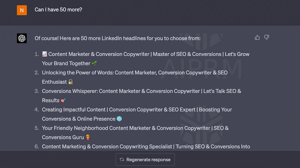The width and height of the screenshot is (300, 168).
Task: Click the circular arrows regenerate icon
Action: [x=122, y=159]
